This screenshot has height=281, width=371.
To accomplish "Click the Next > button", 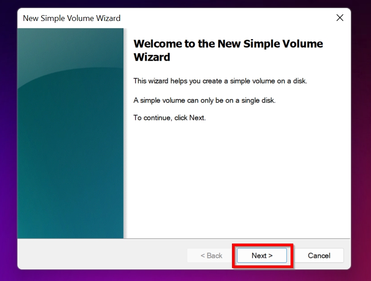I will point(262,256).
